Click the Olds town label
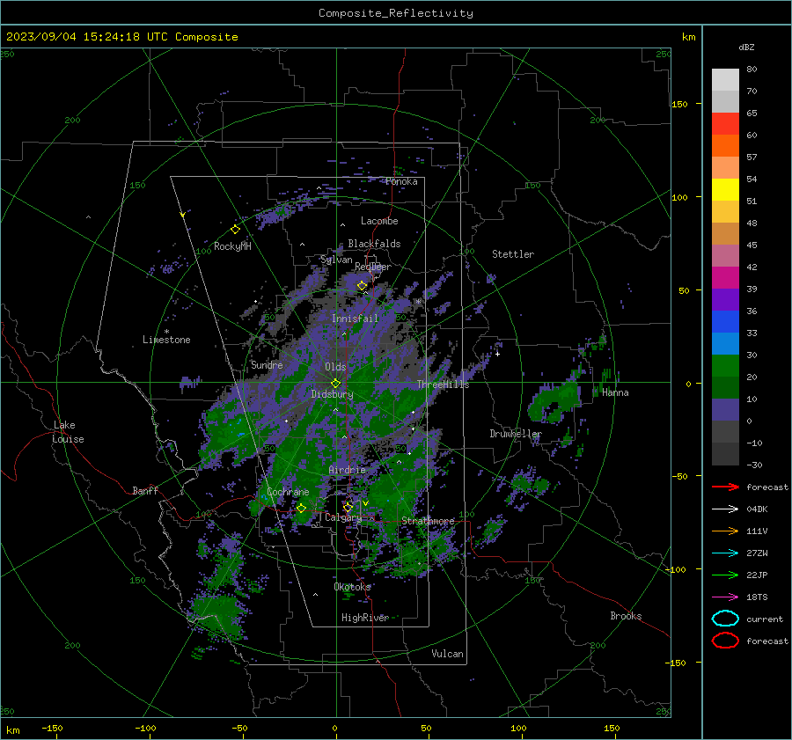 pyautogui.click(x=335, y=367)
